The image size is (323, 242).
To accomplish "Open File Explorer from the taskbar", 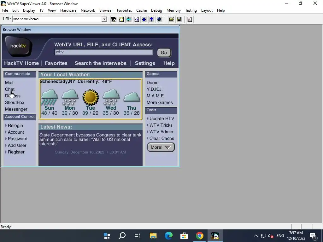I will tap(153, 236).
